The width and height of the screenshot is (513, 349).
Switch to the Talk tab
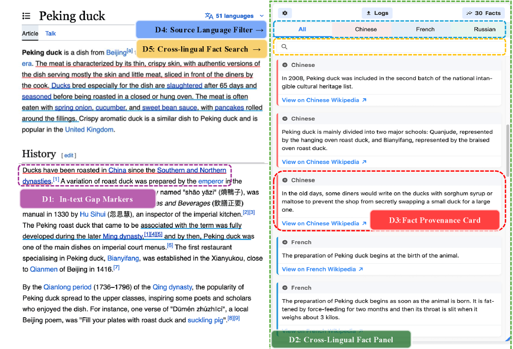coord(50,33)
